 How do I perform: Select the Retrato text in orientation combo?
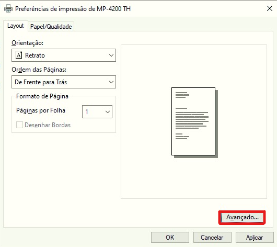pos(35,55)
